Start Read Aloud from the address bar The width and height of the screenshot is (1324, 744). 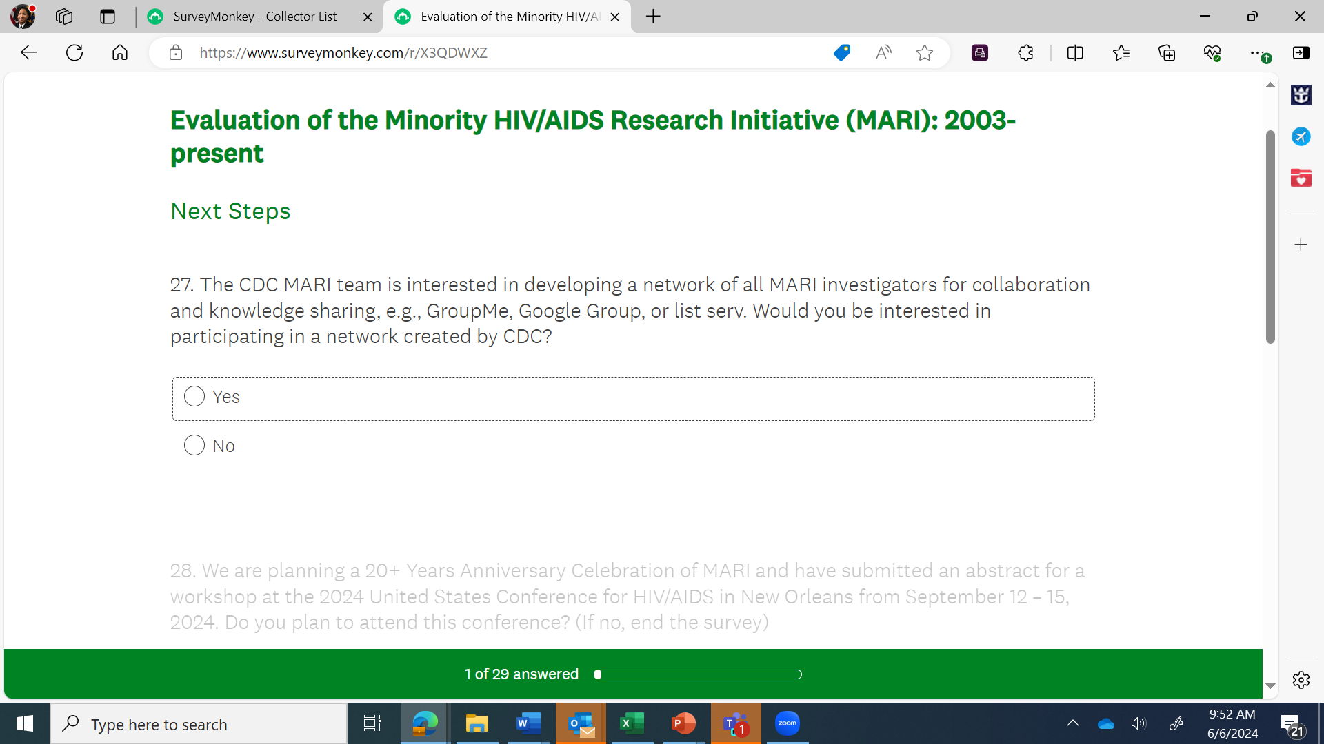883,53
